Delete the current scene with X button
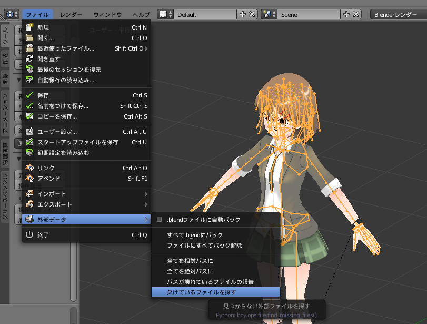The height and width of the screenshot is (324, 427). point(356,14)
